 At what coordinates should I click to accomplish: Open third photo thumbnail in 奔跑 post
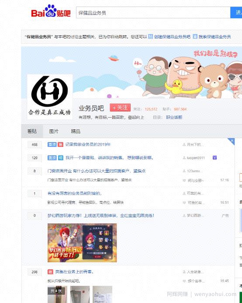click(102, 294)
